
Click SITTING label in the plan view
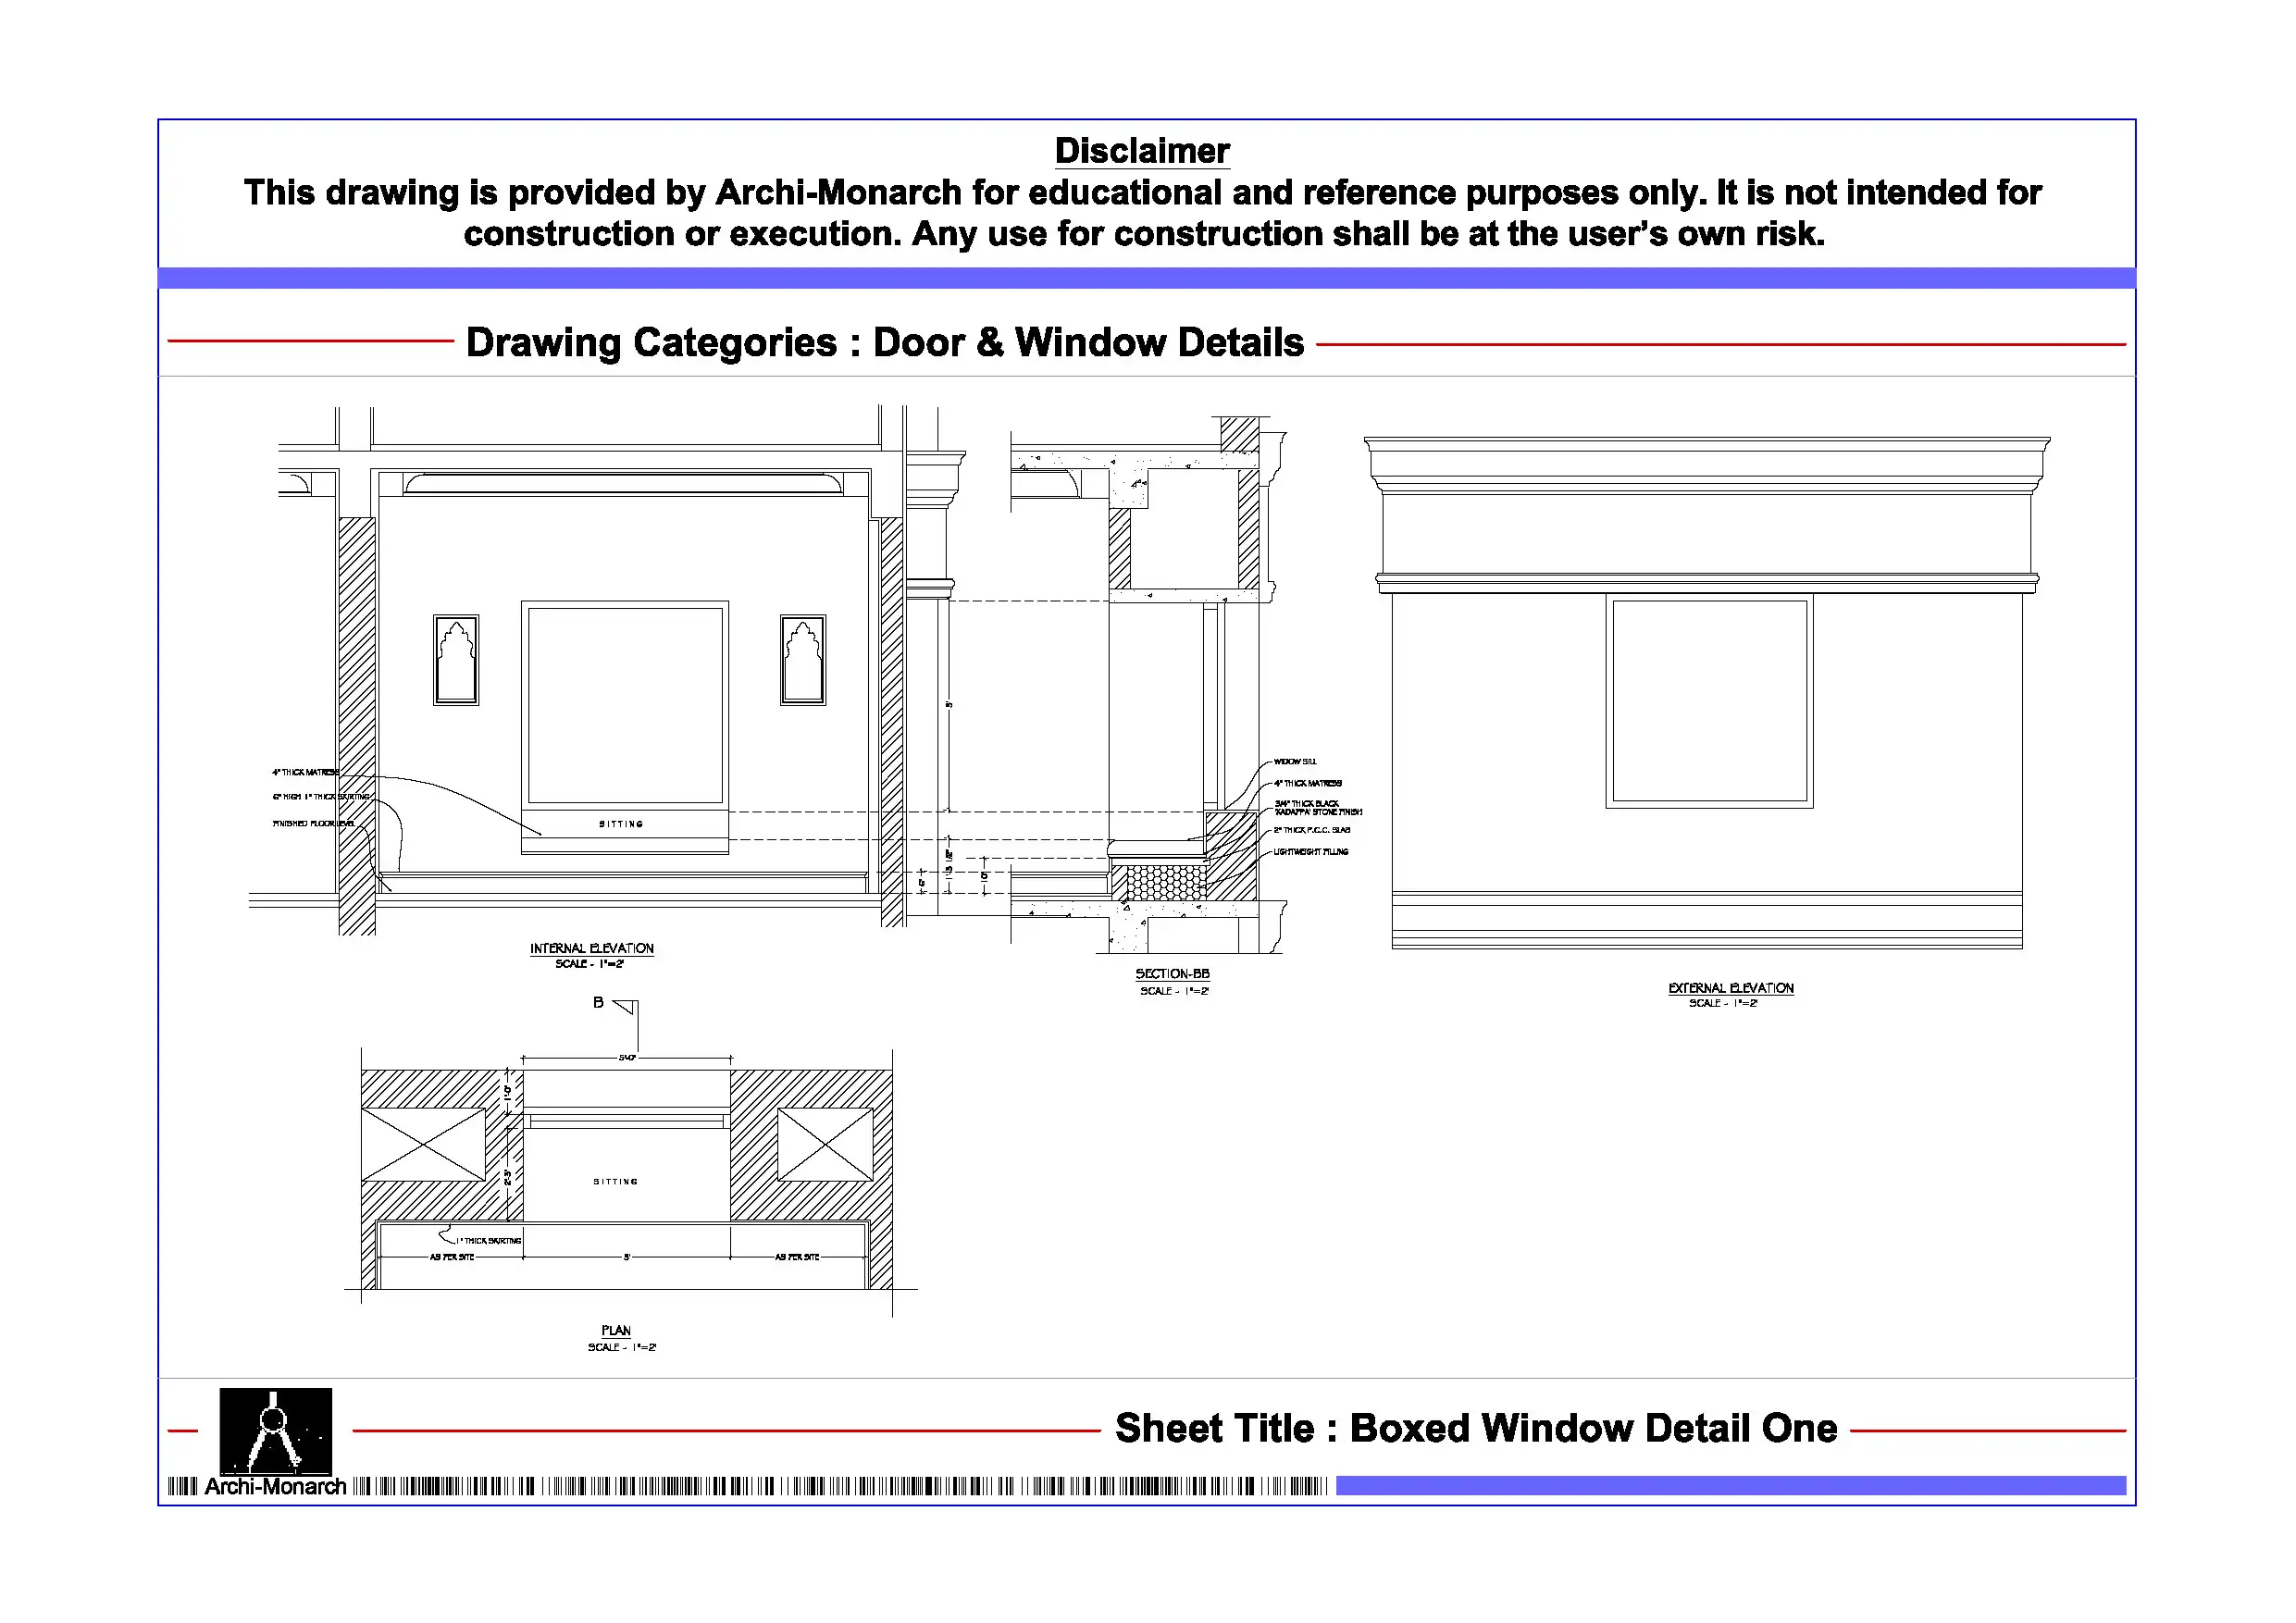[x=615, y=1182]
